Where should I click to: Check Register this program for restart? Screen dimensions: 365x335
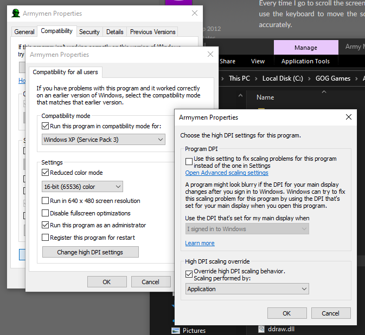[x=45, y=238]
